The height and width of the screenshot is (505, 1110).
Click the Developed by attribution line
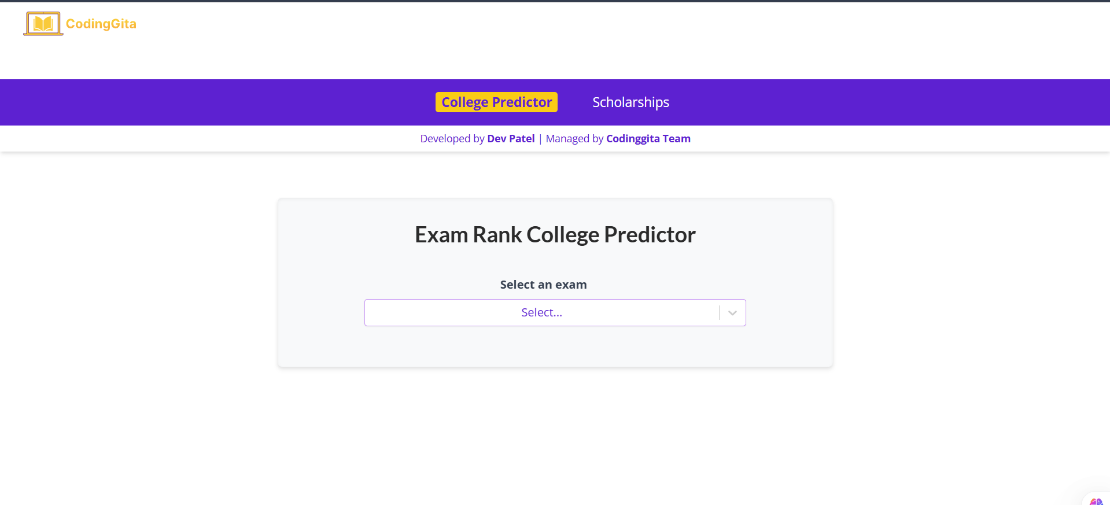[x=453, y=138]
